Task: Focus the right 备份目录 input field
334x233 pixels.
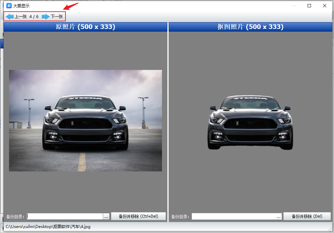Action: [234, 216]
